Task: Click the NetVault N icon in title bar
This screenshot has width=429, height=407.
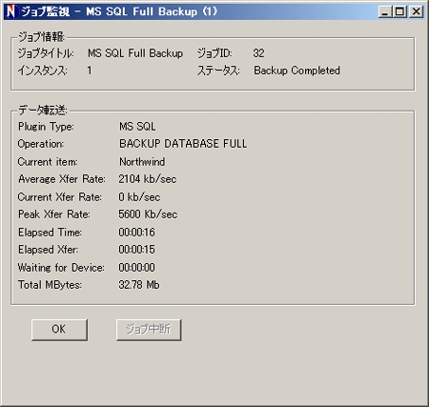Action: coord(10,11)
